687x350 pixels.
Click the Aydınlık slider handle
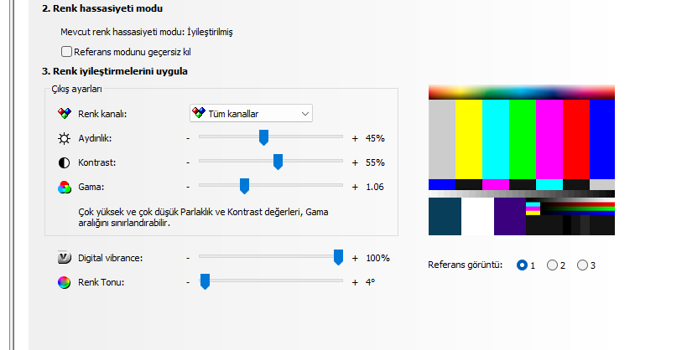pos(263,137)
